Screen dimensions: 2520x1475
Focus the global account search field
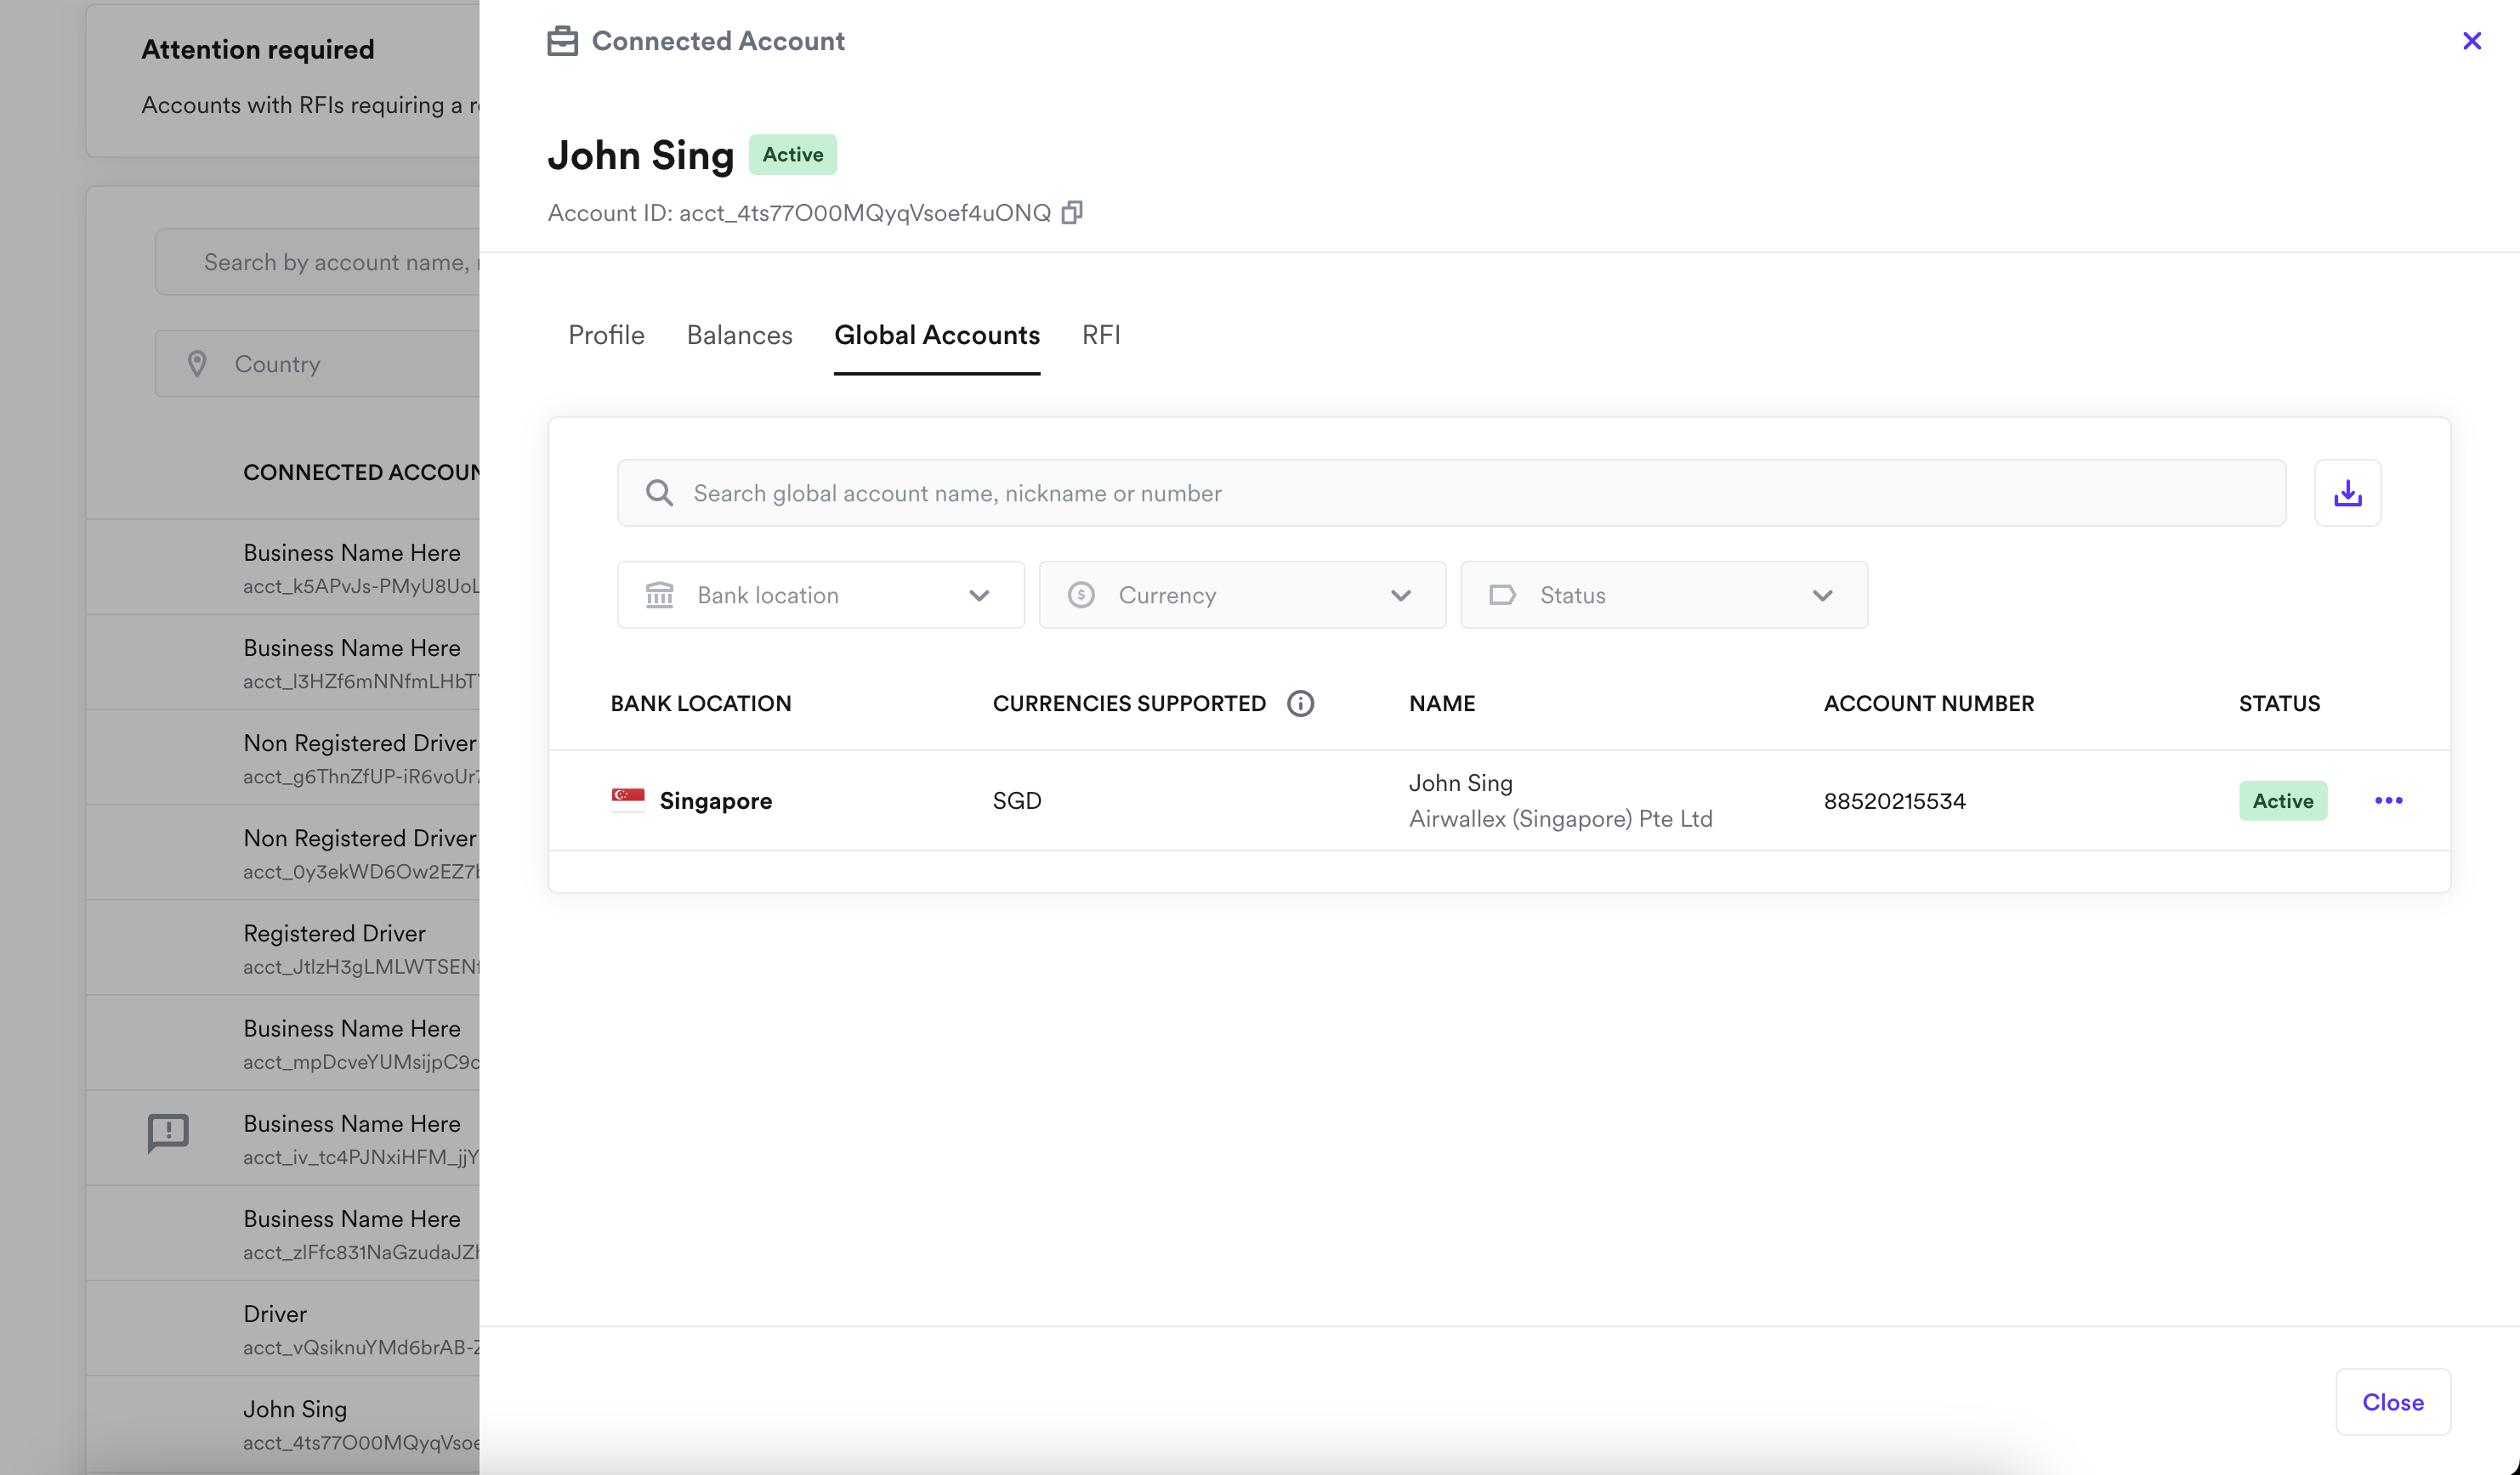click(1450, 493)
